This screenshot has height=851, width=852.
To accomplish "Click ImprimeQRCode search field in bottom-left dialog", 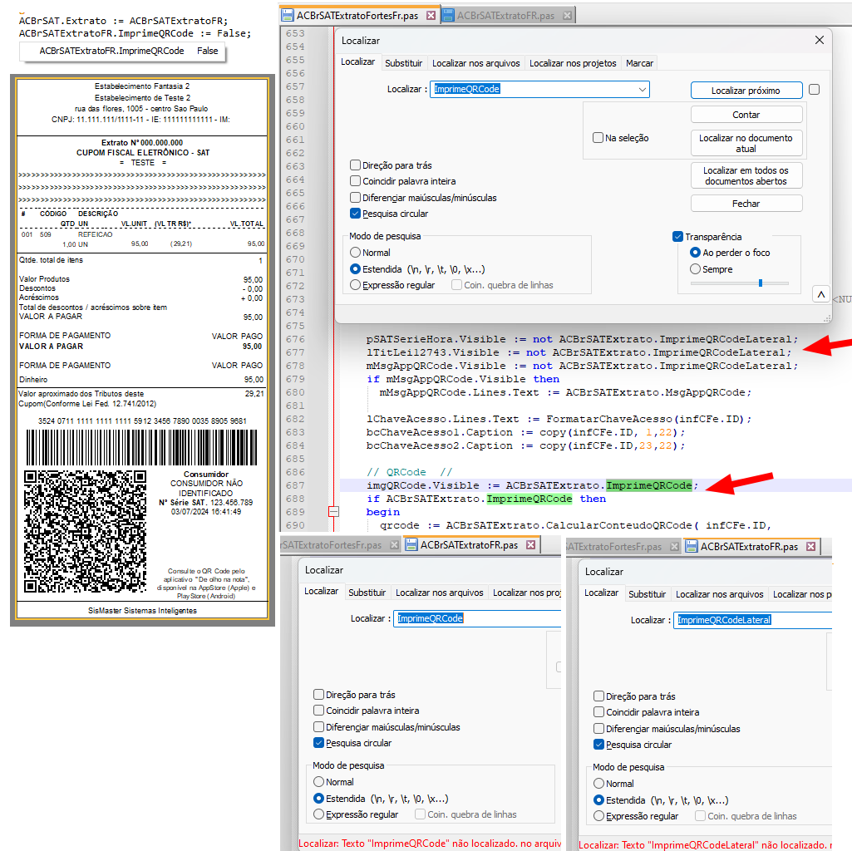I will pyautogui.click(x=477, y=618).
